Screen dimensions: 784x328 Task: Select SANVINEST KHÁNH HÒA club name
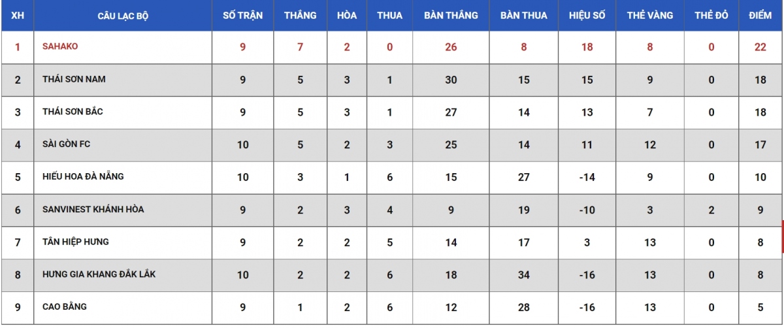[93, 209]
